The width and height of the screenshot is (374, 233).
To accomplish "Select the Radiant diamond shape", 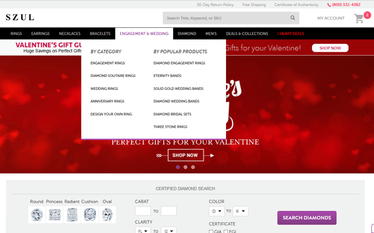I will tap(72, 215).
